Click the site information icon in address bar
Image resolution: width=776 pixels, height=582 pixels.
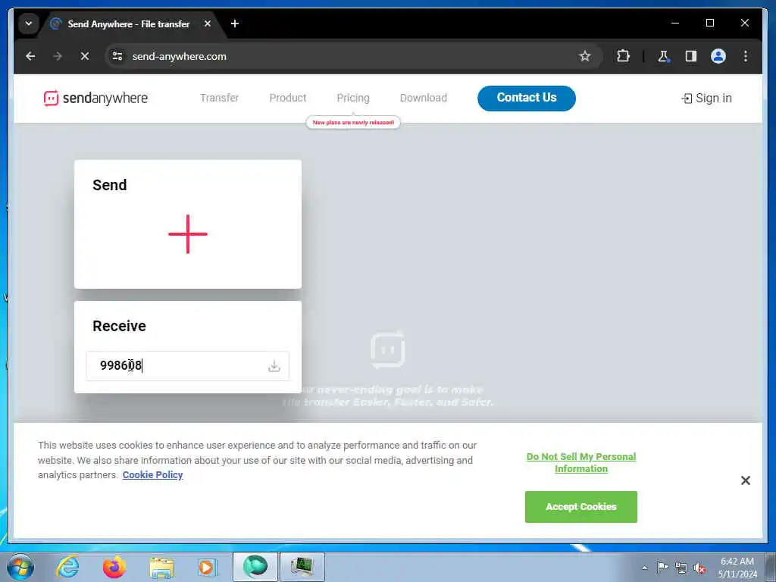point(117,56)
